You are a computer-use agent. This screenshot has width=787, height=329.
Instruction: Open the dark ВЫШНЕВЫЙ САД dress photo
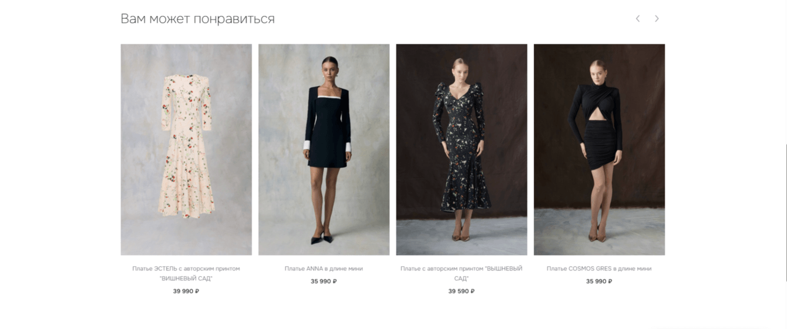(x=462, y=150)
